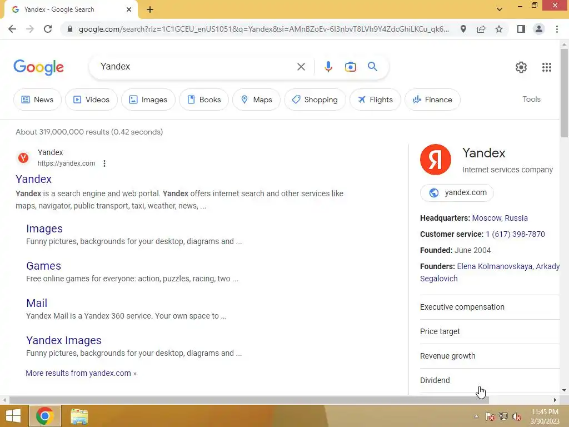Open Chrome's three-dot menu
The image size is (569, 427).
coord(557,29)
